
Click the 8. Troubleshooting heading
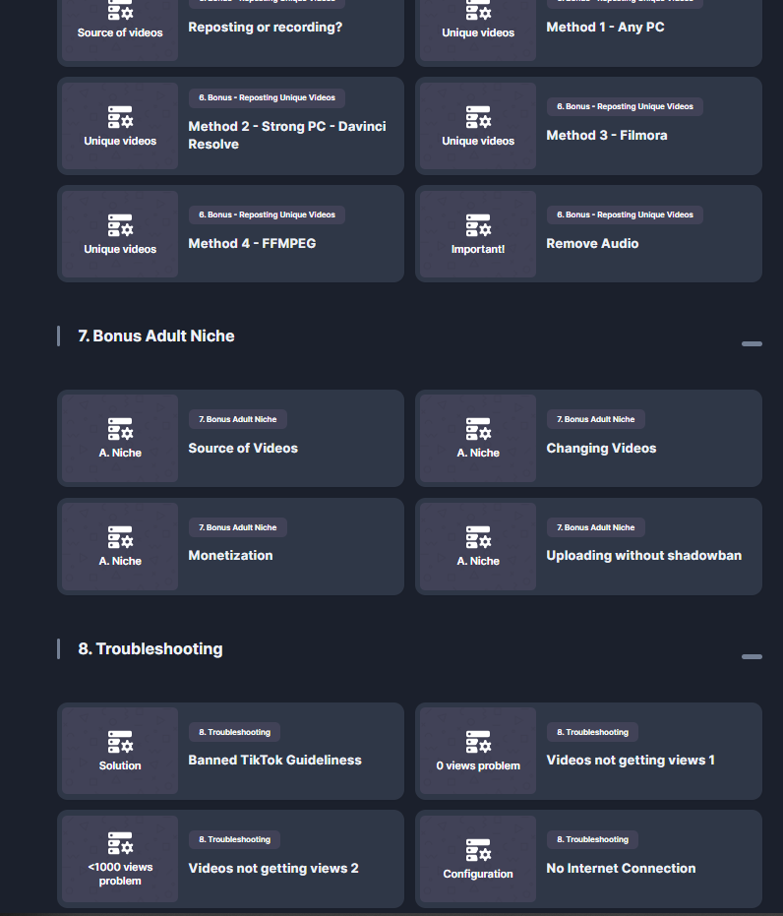(x=151, y=649)
